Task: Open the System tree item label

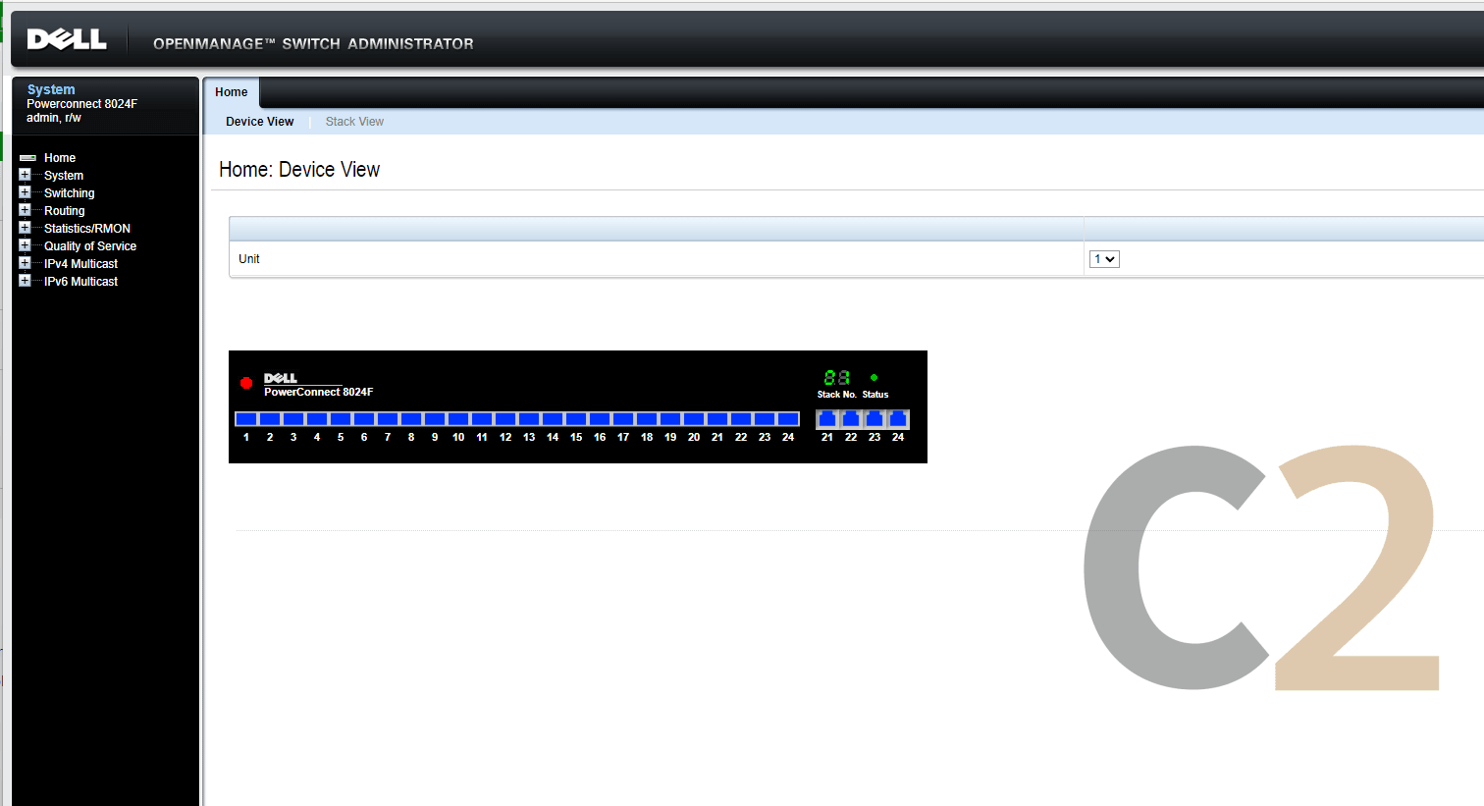Action: tap(64, 176)
